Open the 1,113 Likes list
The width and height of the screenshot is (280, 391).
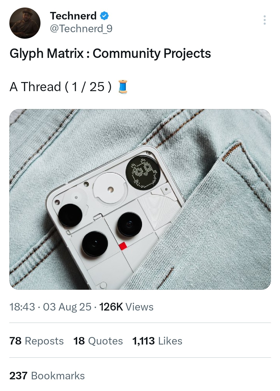157,341
